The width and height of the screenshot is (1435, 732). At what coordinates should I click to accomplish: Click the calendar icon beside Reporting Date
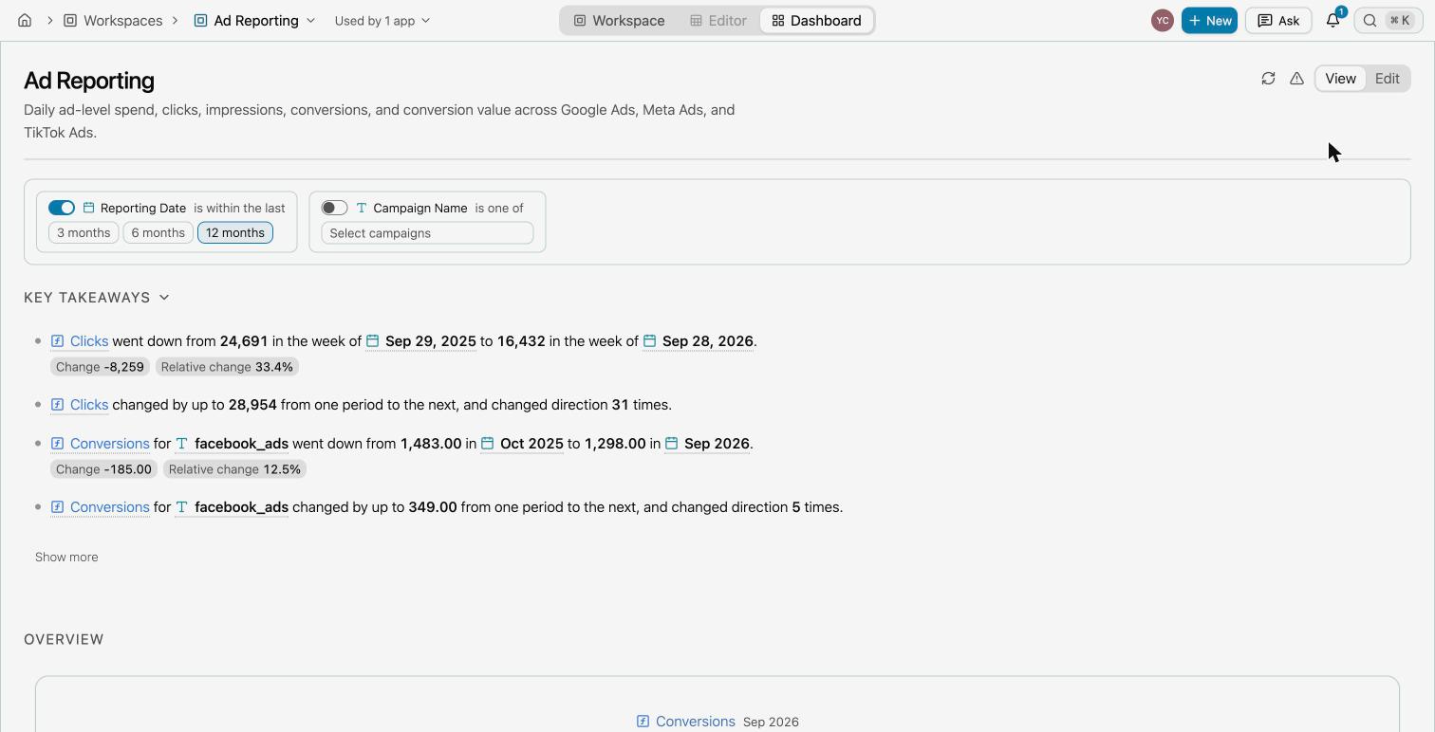[x=88, y=208]
